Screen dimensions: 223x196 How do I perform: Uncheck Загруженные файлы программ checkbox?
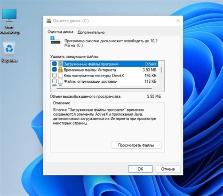pyautogui.click(x=55, y=63)
